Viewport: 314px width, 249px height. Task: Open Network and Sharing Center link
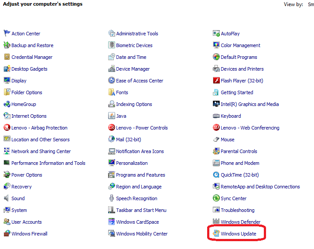point(41,151)
